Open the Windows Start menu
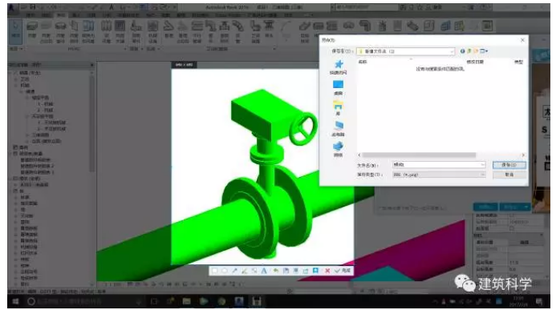The image size is (556, 310). (15, 301)
